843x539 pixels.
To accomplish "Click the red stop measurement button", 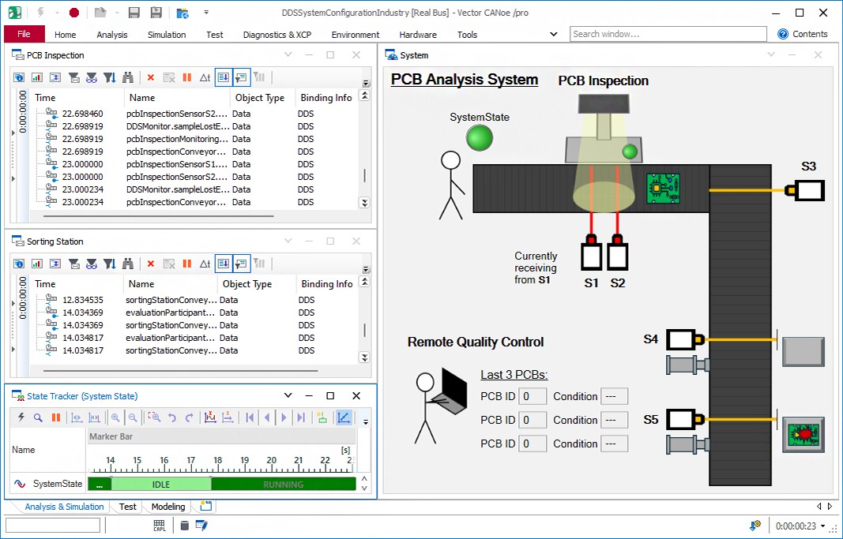I will tap(73, 13).
